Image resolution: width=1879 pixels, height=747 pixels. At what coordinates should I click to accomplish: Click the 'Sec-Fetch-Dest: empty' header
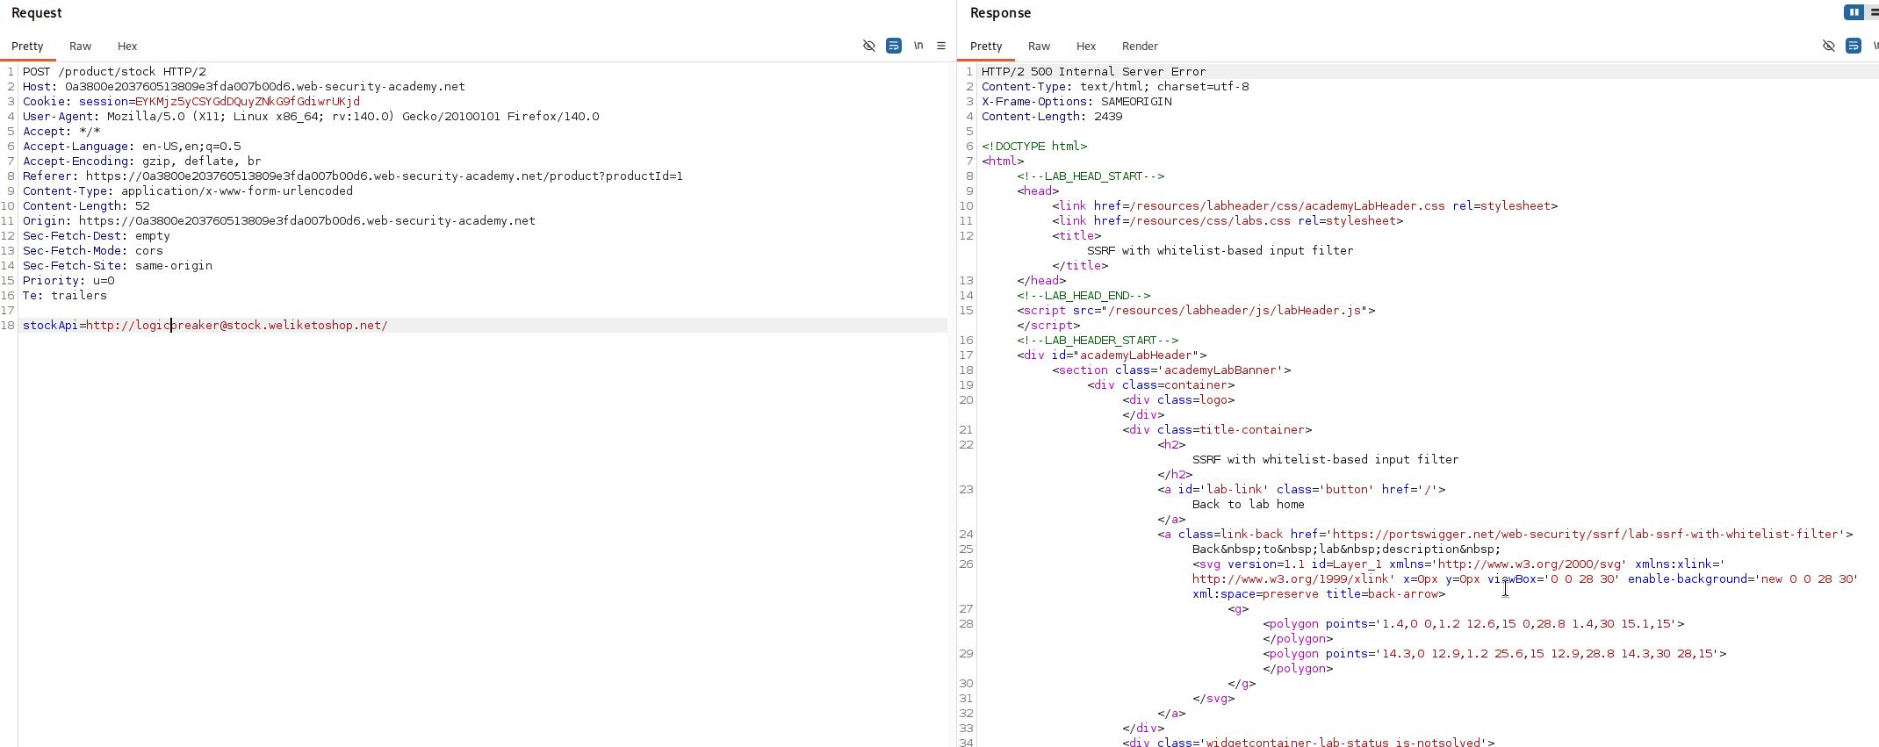tap(97, 236)
